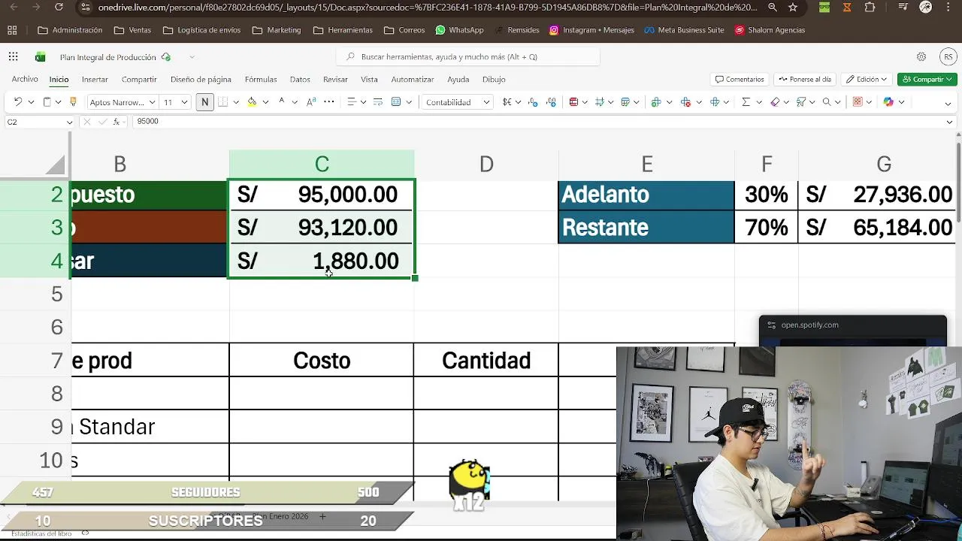Open the Edición mode dropdown

click(867, 79)
